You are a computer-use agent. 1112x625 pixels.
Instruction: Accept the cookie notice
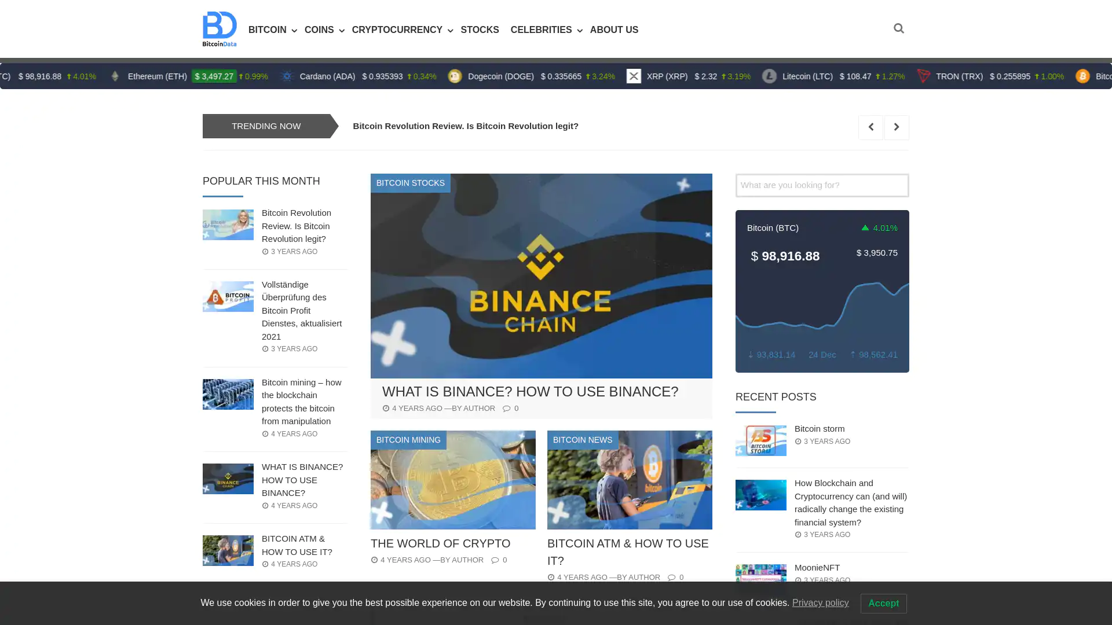pos(883,604)
